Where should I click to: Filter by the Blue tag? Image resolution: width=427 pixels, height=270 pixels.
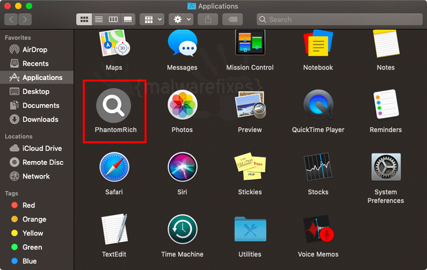(37, 261)
